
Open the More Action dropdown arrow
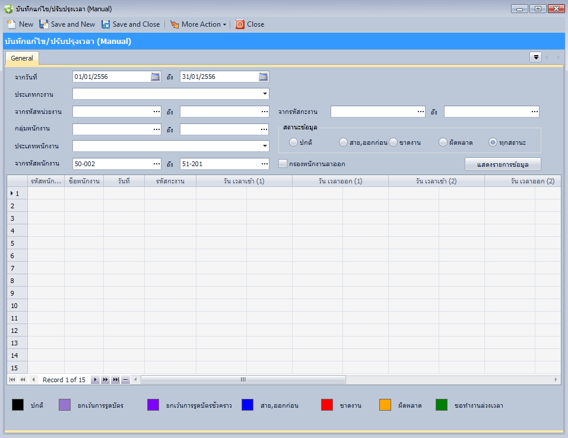(224, 25)
